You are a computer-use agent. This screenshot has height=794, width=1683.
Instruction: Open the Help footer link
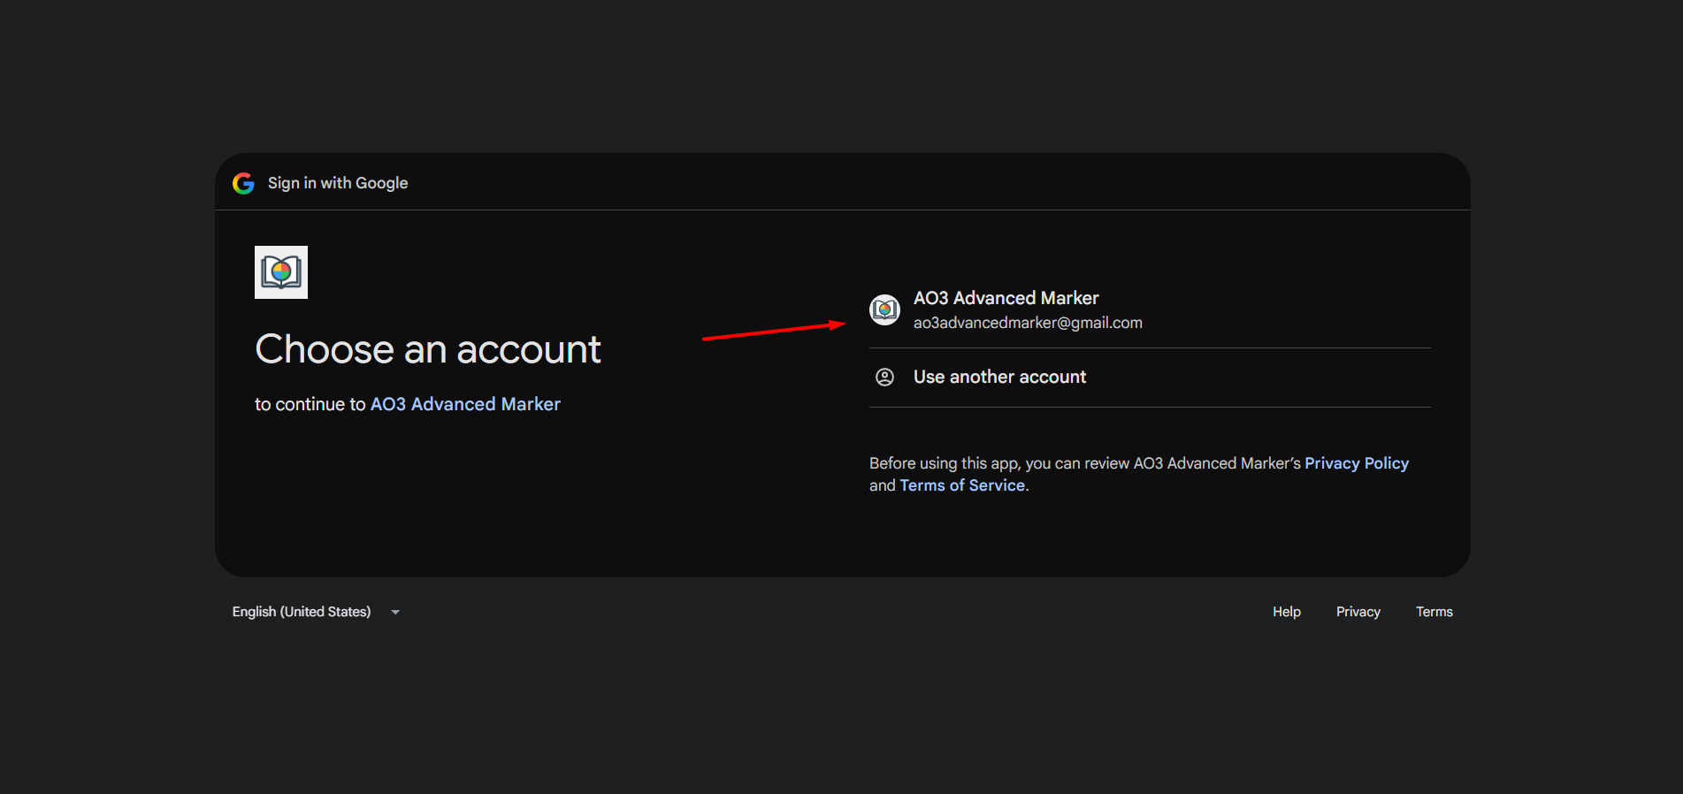(x=1287, y=612)
